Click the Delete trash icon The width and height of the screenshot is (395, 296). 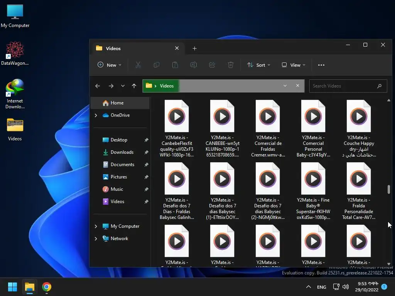pos(231,65)
